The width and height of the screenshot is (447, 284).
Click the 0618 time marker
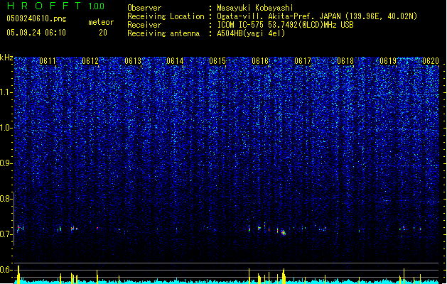click(345, 61)
